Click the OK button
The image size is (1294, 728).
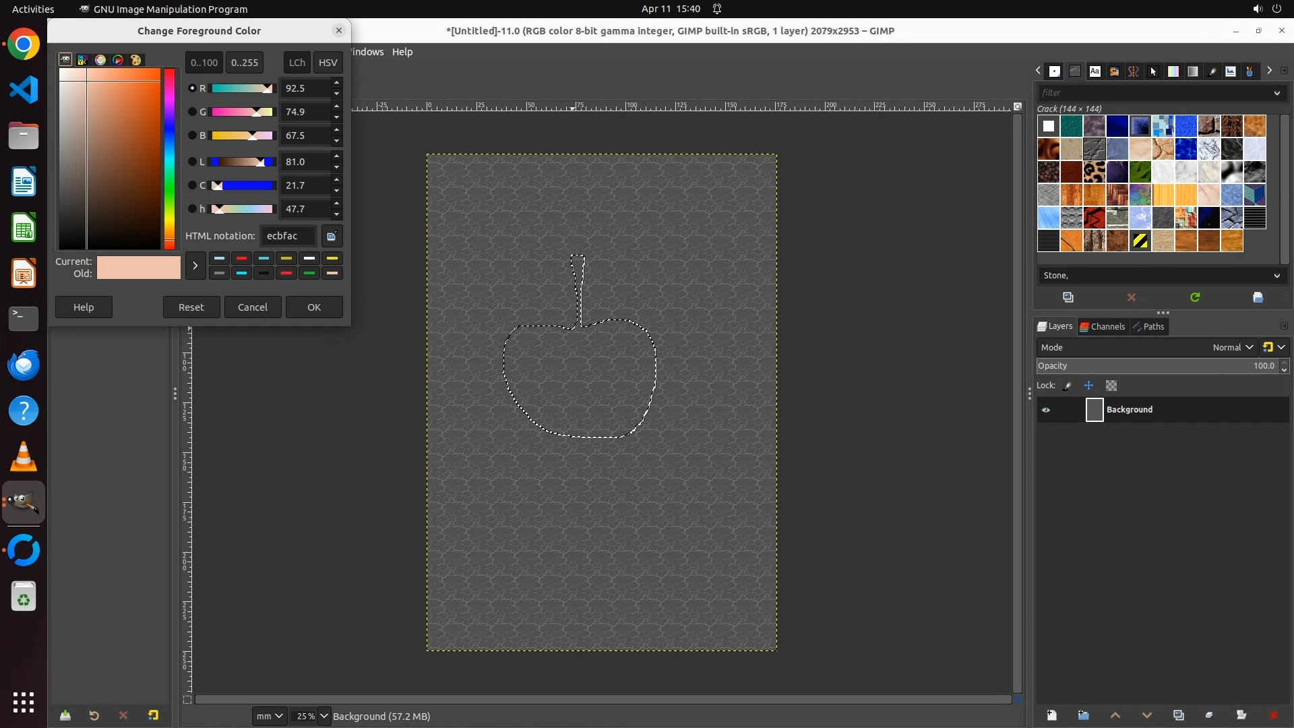pyautogui.click(x=314, y=307)
